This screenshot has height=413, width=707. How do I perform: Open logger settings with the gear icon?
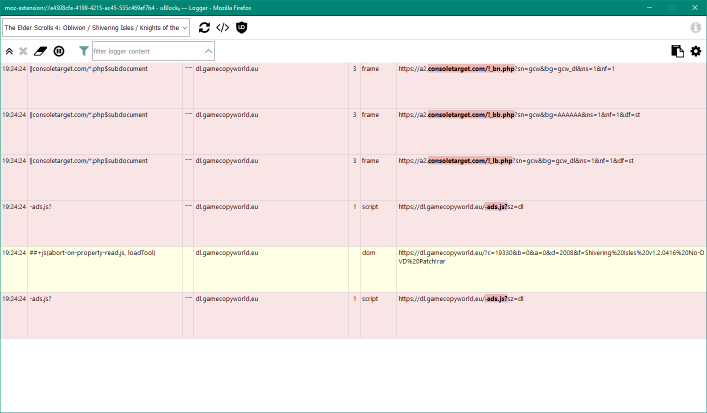[x=696, y=51]
